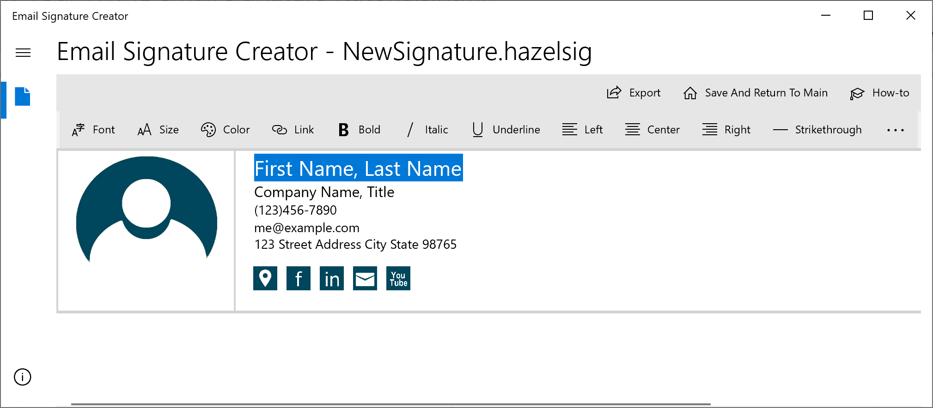Close the Email Signature Creator window
The height and width of the screenshot is (408, 933).
click(911, 16)
